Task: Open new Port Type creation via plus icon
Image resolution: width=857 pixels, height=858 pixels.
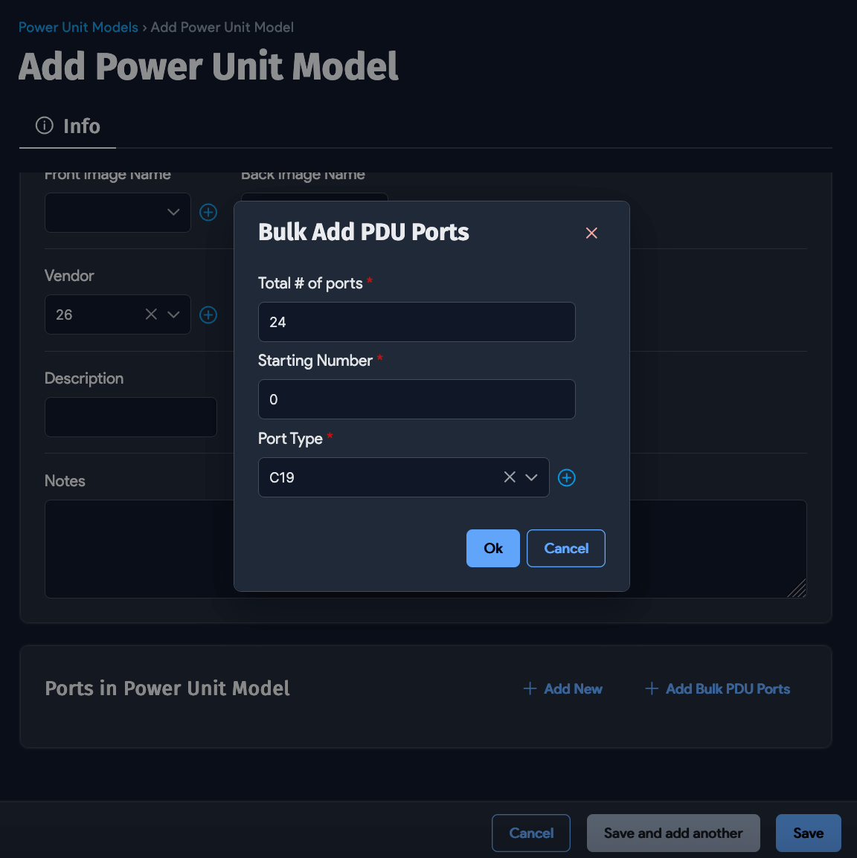Action: pos(566,477)
